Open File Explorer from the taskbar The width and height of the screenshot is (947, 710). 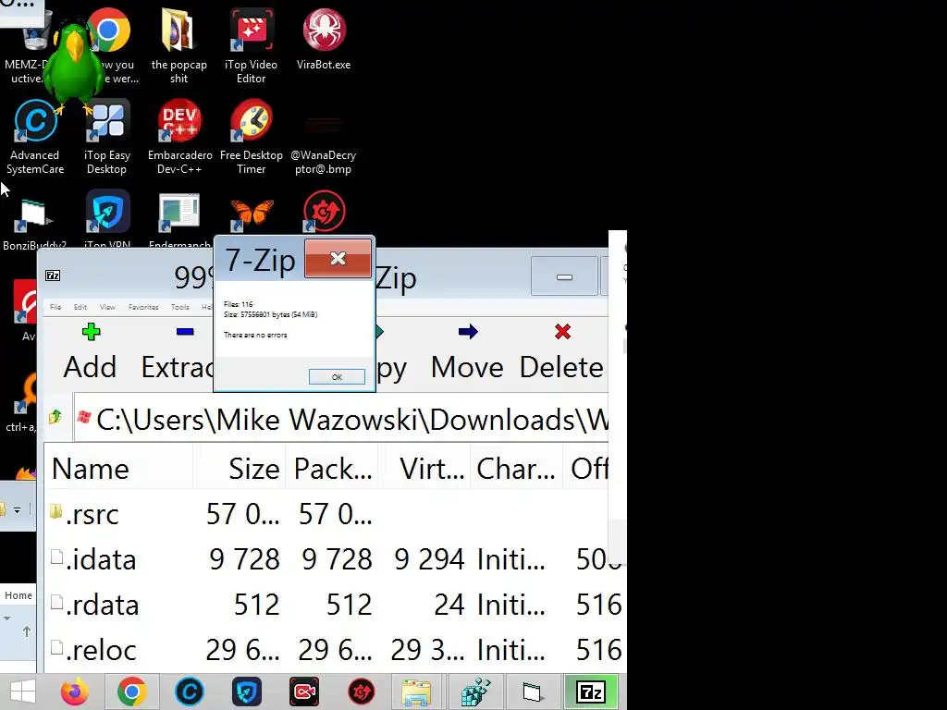click(417, 692)
